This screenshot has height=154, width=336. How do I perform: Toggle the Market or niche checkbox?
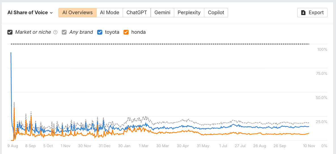[x=10, y=32]
